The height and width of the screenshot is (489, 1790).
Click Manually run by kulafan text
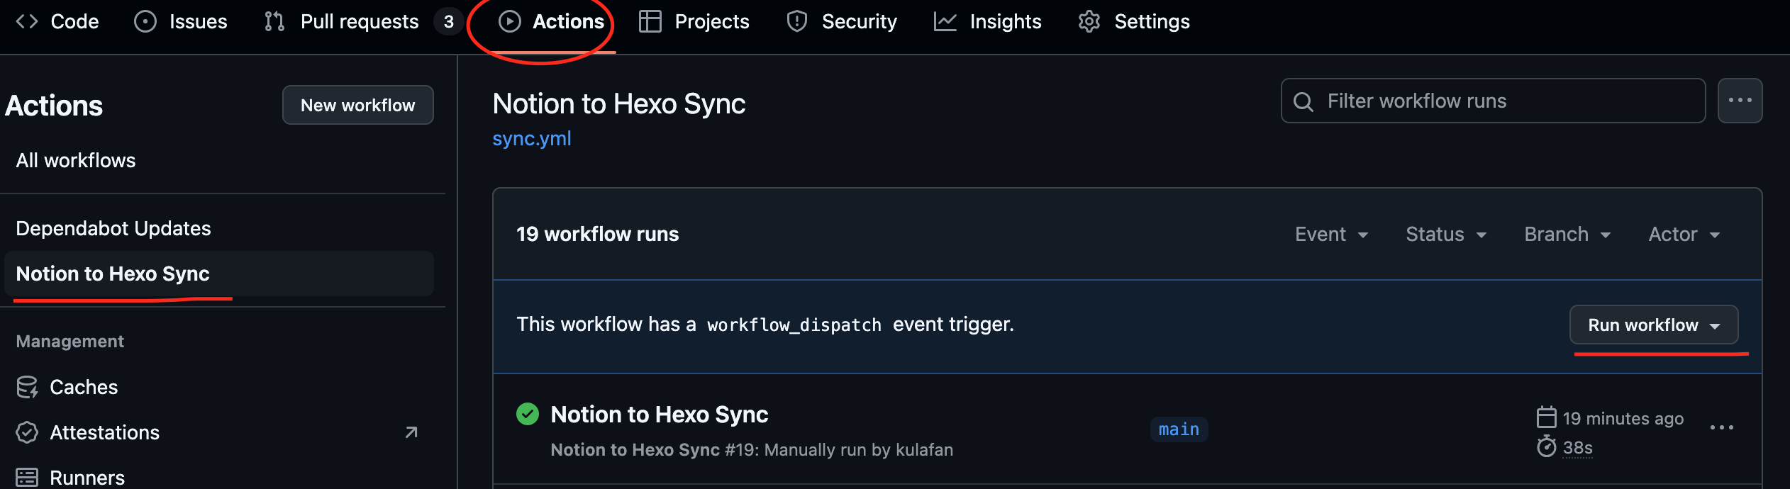click(859, 450)
